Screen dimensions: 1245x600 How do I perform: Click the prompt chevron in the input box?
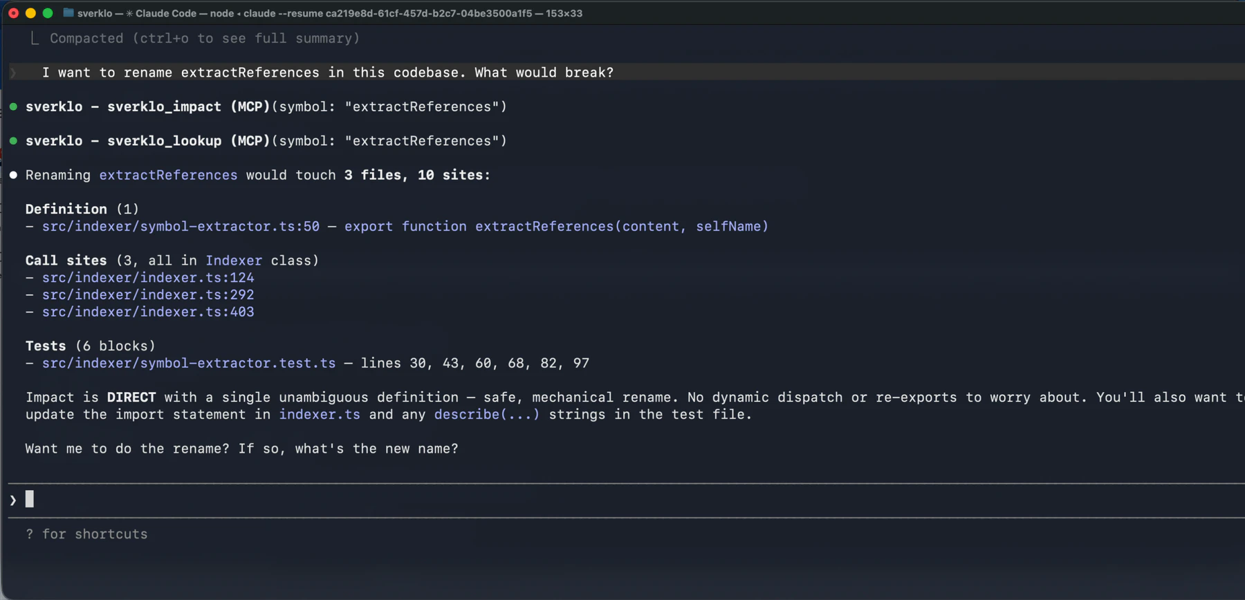click(x=13, y=500)
